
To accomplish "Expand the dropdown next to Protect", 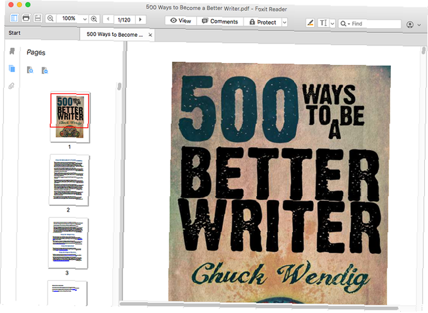I will pos(285,22).
